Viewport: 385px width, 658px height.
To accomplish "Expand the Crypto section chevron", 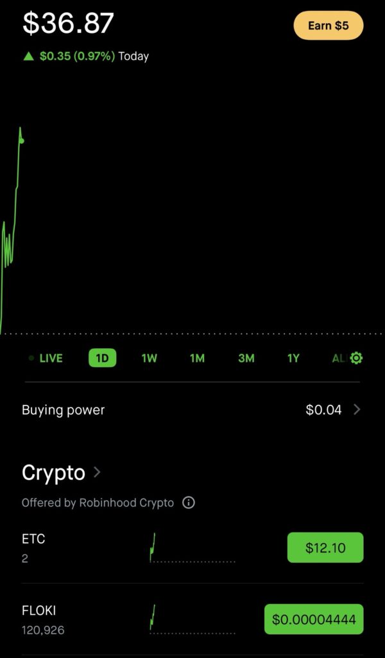I will pos(97,472).
